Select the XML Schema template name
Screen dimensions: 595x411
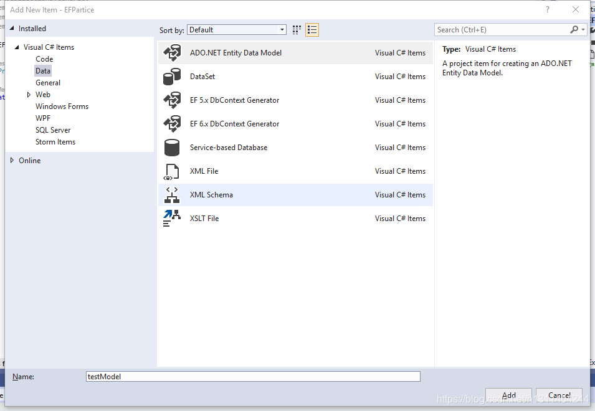point(211,195)
